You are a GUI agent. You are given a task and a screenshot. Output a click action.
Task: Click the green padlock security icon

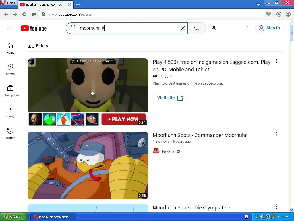(x=43, y=14)
